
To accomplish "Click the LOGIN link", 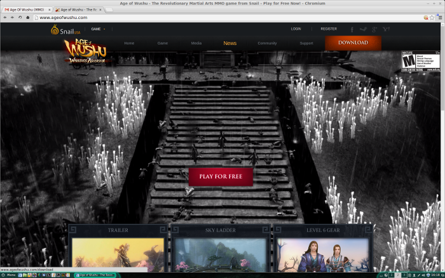I will point(296,29).
